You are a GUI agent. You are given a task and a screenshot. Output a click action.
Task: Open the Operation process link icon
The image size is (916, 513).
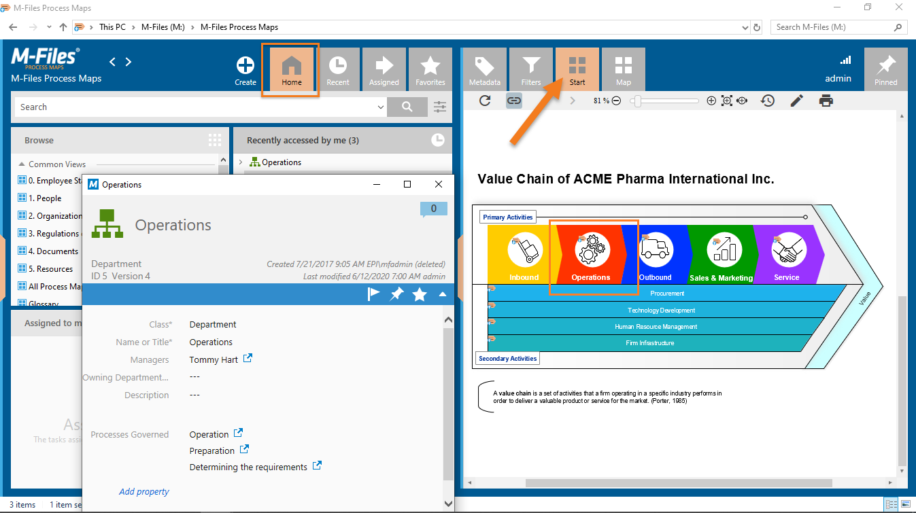tap(238, 433)
